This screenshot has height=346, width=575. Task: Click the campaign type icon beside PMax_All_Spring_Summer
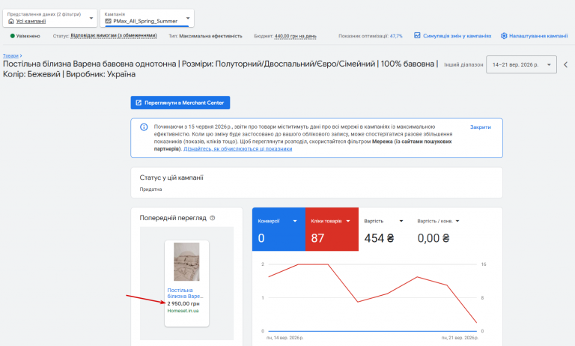[x=108, y=21]
